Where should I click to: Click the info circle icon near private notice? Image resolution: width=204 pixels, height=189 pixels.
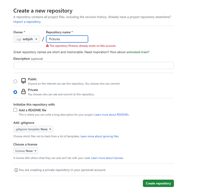[x=16, y=170]
